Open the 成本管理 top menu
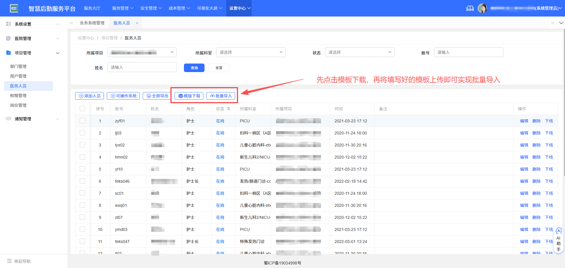 [179, 8]
